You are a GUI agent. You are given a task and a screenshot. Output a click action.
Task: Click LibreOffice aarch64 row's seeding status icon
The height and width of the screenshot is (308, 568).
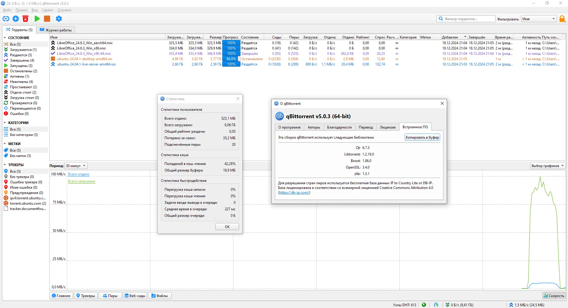coord(53,43)
